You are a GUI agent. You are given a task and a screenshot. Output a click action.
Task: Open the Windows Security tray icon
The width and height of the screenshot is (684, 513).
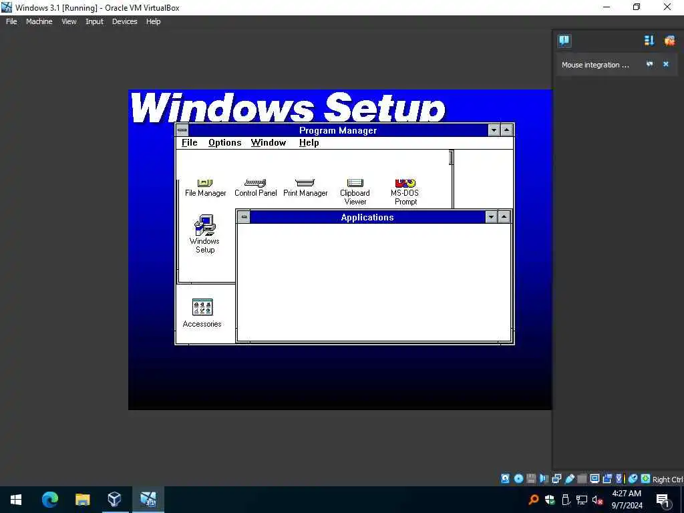(x=550, y=500)
